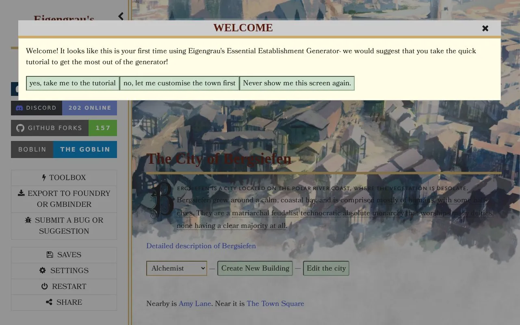This screenshot has width=520, height=325.
Task: Follow The Town Square link
Action: 275,303
